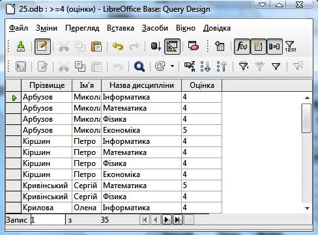Screen dimensions: 318x235
Task: Click the vertical scrollbar up arrow
Action: click(307, 98)
